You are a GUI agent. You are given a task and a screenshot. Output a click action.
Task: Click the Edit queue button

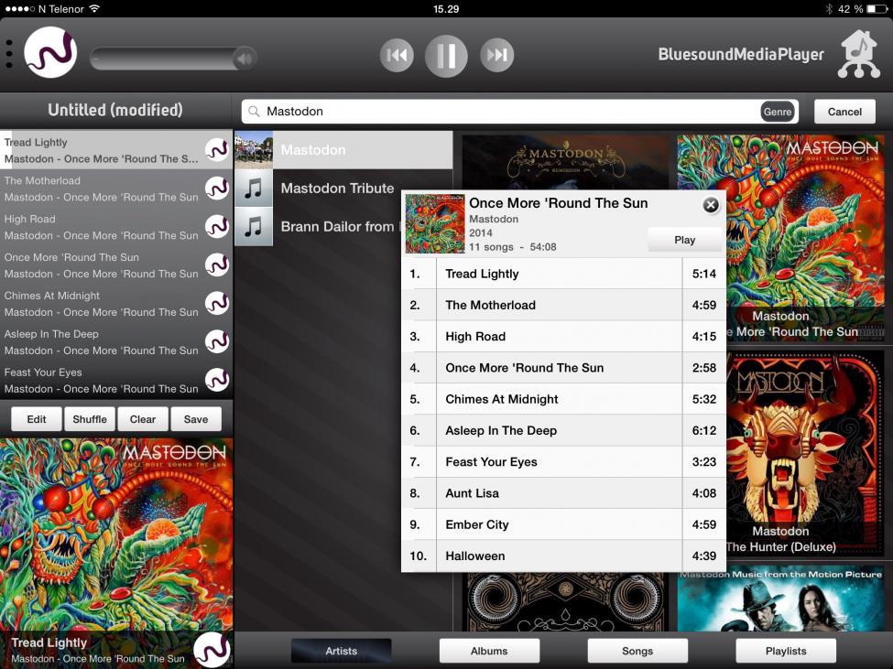[x=37, y=419]
